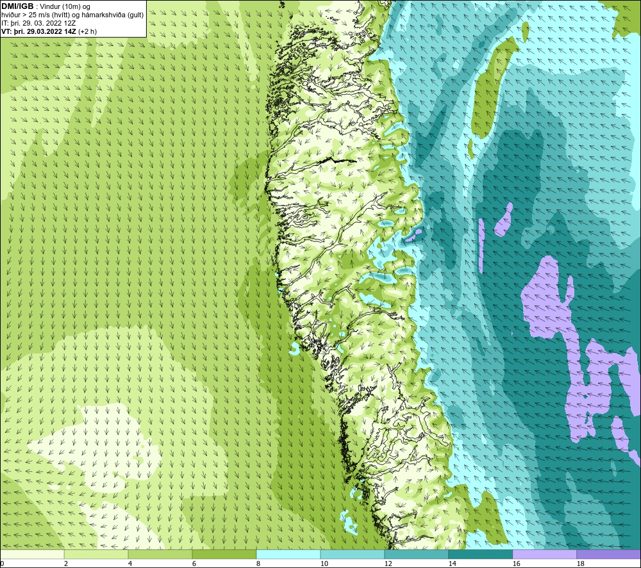Click the '16' label on wind scale

pos(516,564)
